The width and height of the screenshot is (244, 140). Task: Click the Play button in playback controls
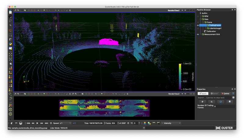(x=38, y=123)
